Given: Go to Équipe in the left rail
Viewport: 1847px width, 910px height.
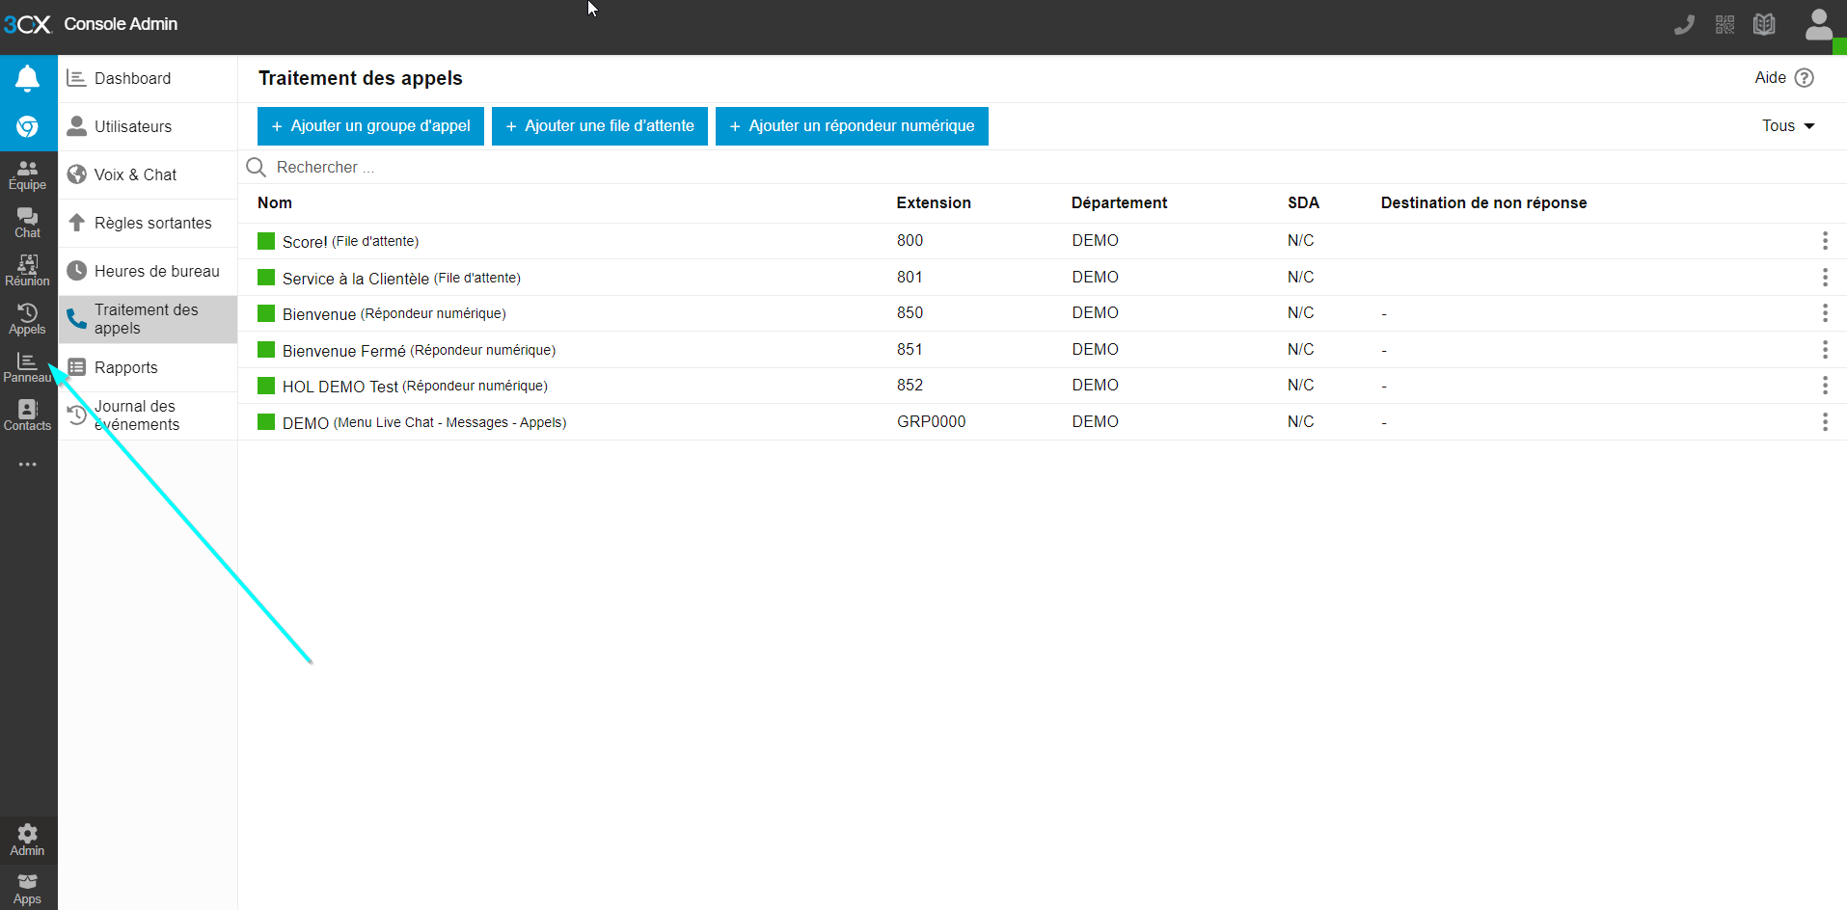Looking at the screenshot, I should (x=28, y=175).
